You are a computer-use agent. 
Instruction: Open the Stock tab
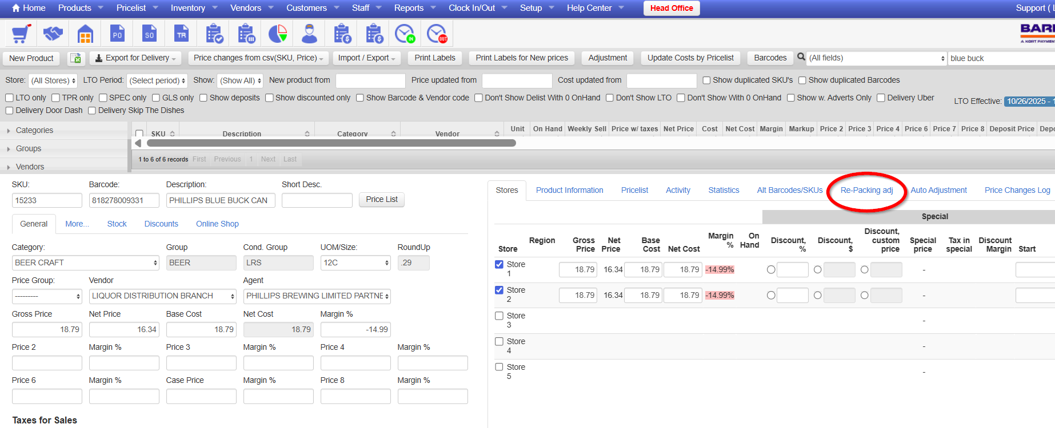point(117,224)
